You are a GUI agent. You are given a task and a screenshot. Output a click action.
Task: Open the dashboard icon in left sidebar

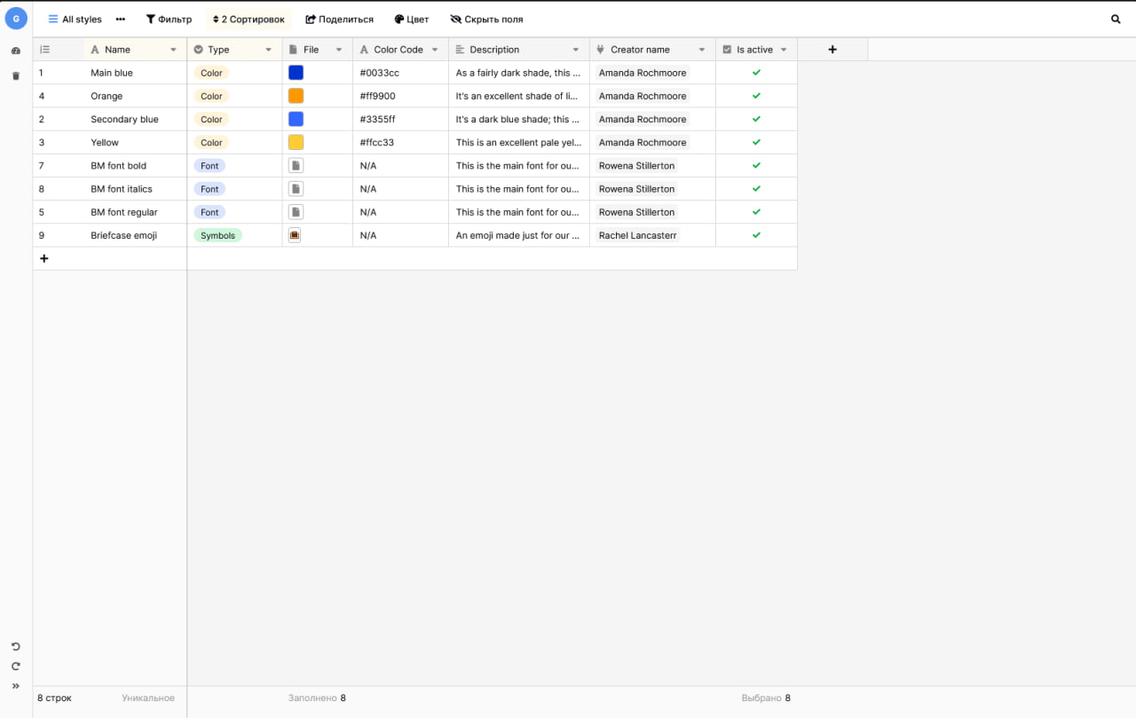click(x=16, y=51)
